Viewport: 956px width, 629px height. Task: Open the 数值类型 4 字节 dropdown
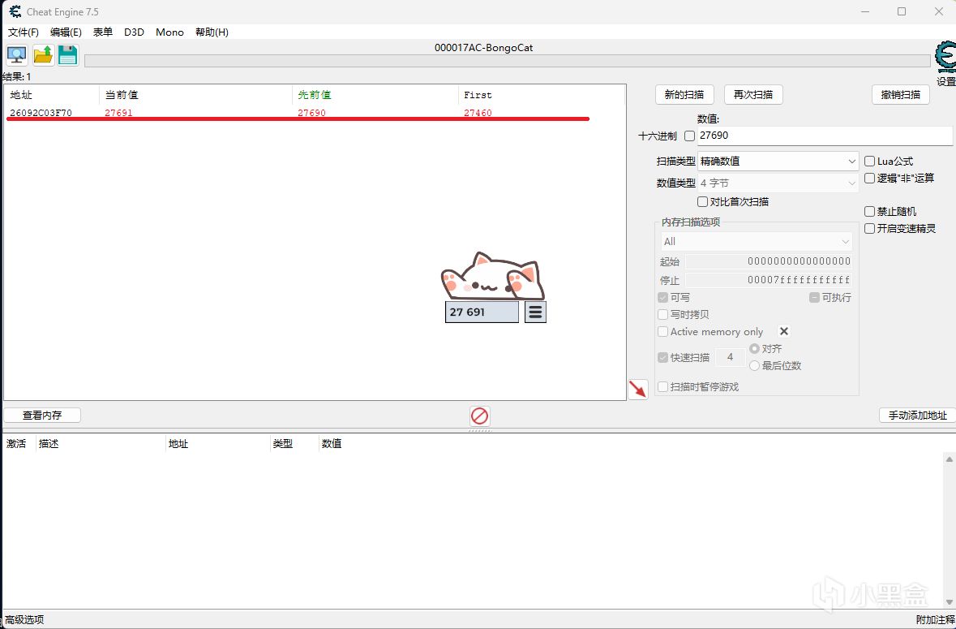pos(778,183)
